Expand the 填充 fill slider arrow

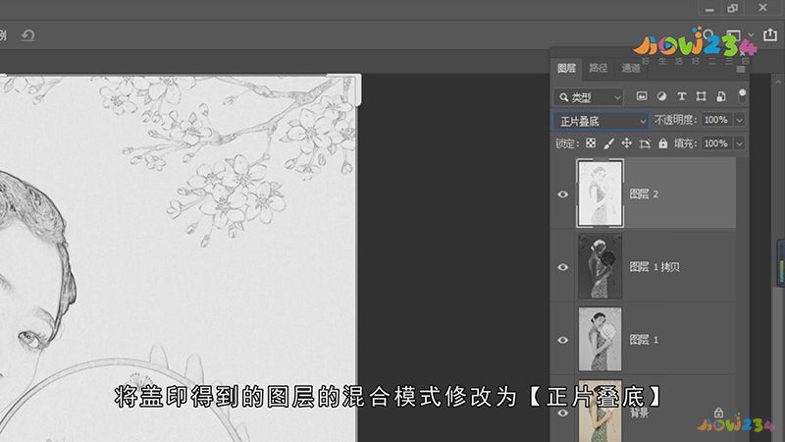[x=739, y=143]
